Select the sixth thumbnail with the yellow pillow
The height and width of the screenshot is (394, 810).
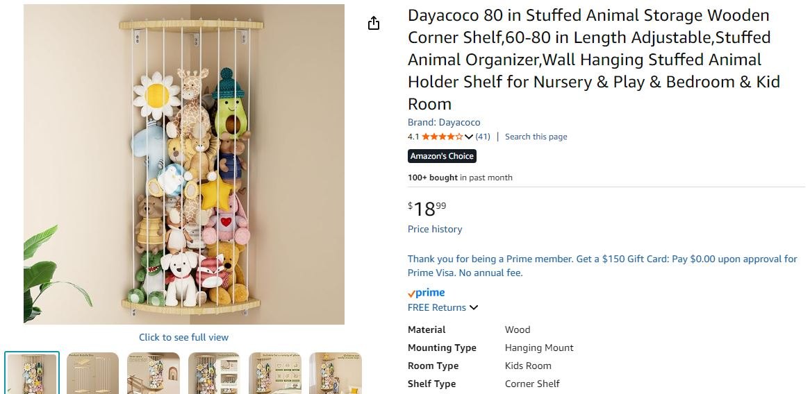click(x=335, y=373)
